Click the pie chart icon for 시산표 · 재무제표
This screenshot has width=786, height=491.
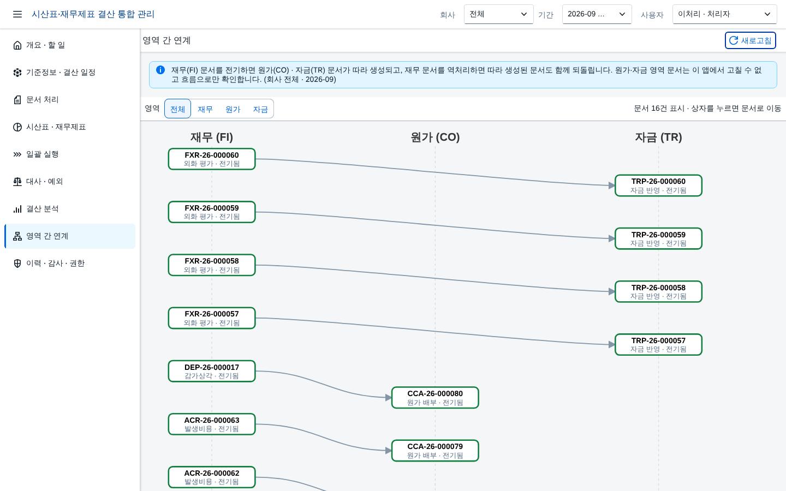(x=17, y=127)
